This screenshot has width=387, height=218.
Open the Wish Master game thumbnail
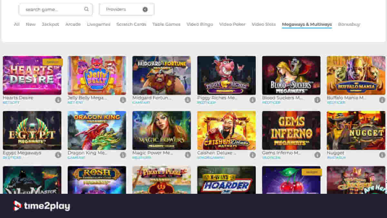click(32, 180)
